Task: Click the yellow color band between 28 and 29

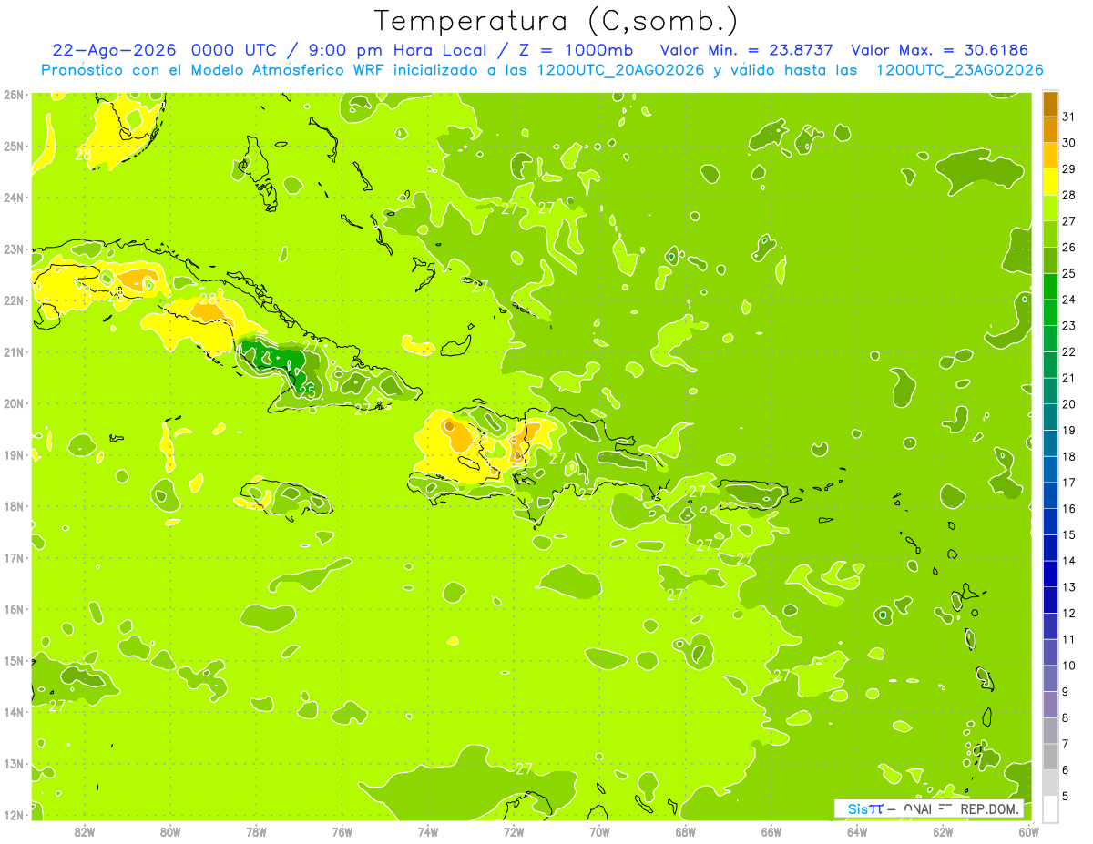Action: (1050, 182)
